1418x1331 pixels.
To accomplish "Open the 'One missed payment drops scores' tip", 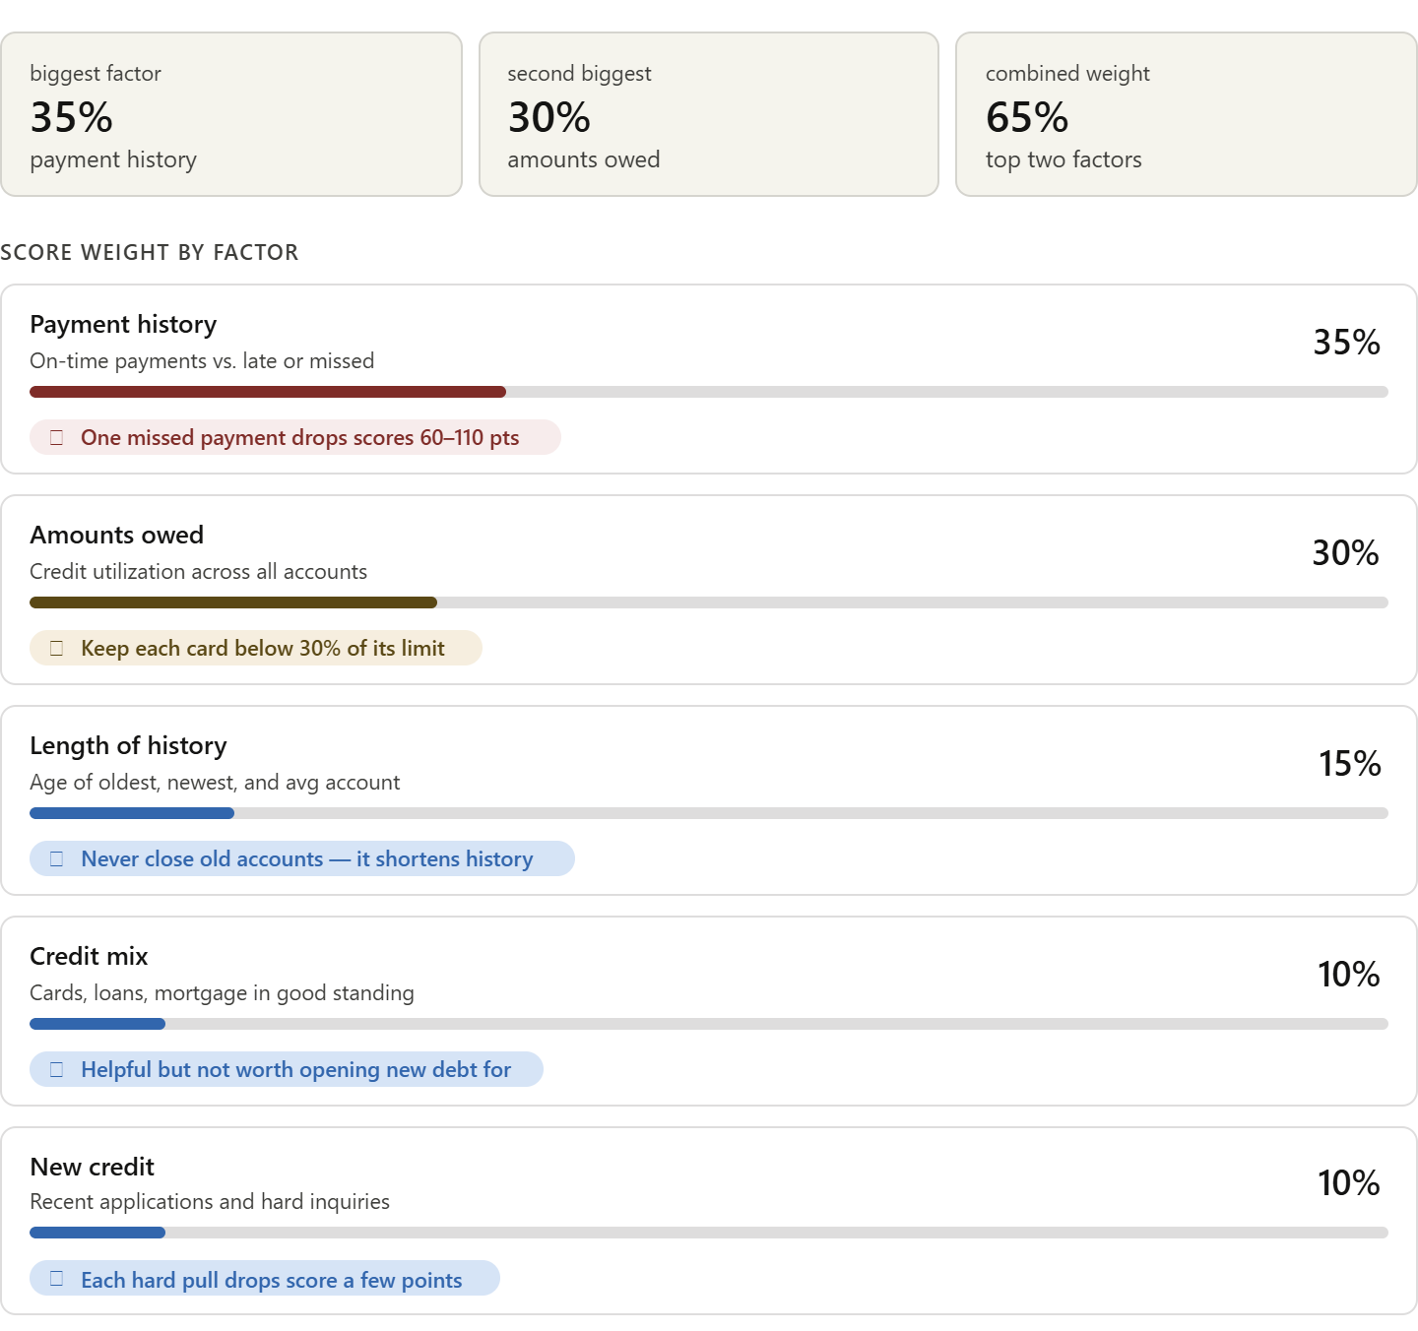I will 295,437.
